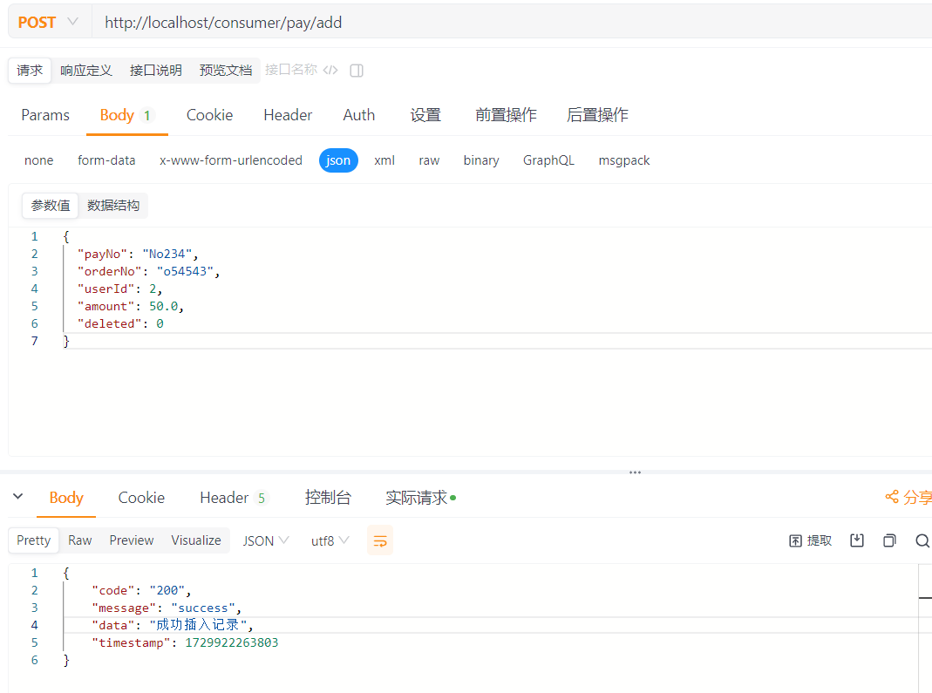The height and width of the screenshot is (693, 932).
Task: Open the JSON response format dropdown
Action: [266, 540]
